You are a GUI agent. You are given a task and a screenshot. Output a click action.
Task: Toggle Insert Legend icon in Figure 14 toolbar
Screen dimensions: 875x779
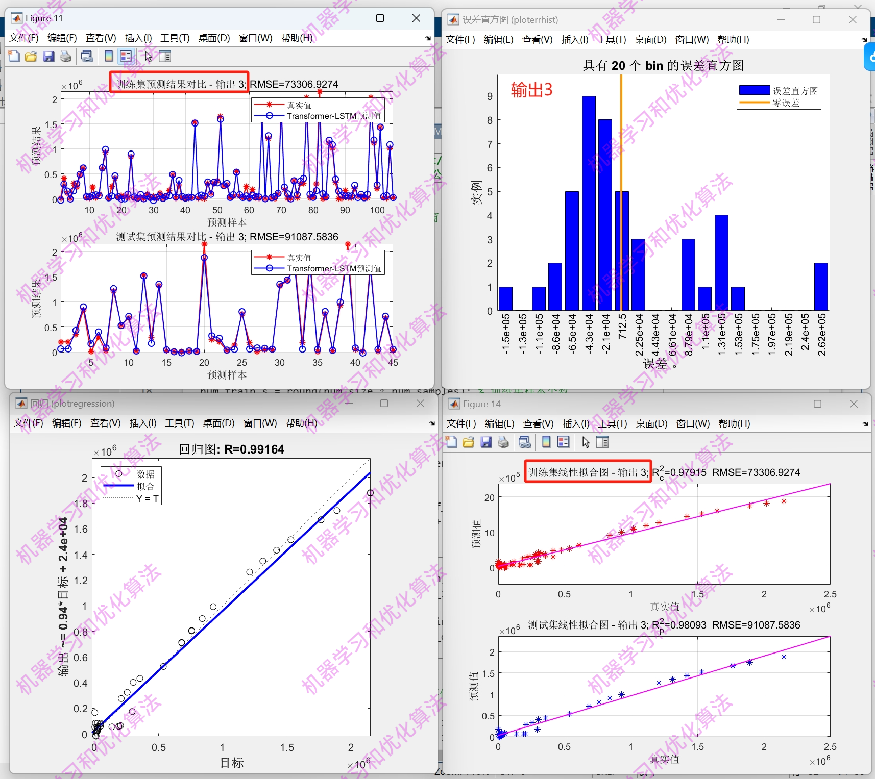[x=563, y=442]
